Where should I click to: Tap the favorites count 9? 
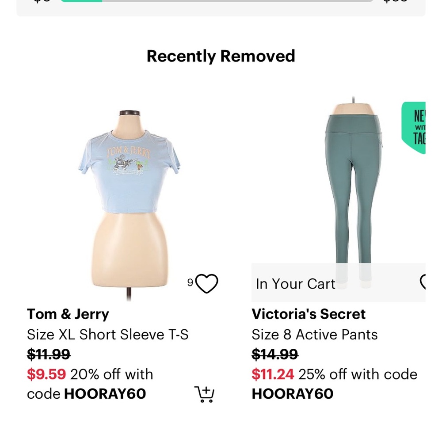tap(190, 282)
